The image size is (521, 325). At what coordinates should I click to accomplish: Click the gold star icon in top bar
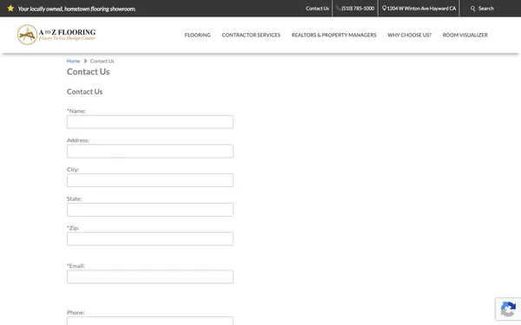pos(10,9)
